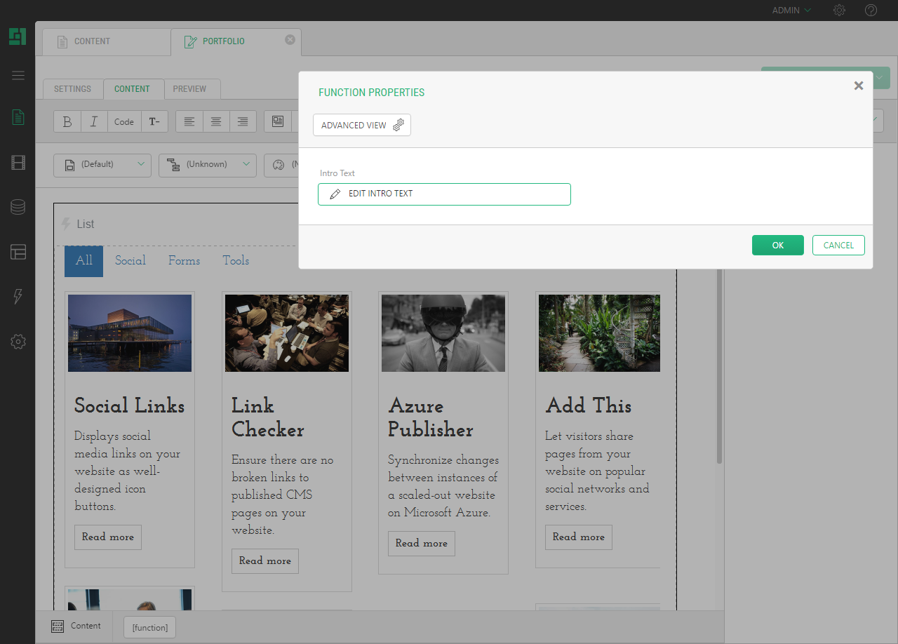Open the (Default) format dropdown
Image resolution: width=898 pixels, height=644 pixels.
coord(102,165)
